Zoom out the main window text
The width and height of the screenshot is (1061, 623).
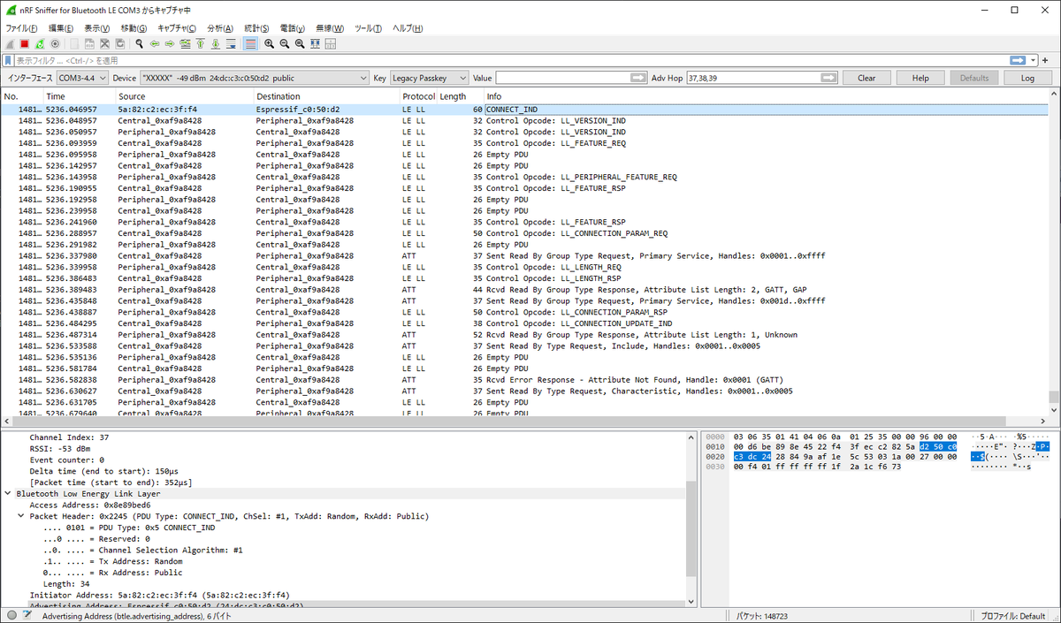[285, 43]
